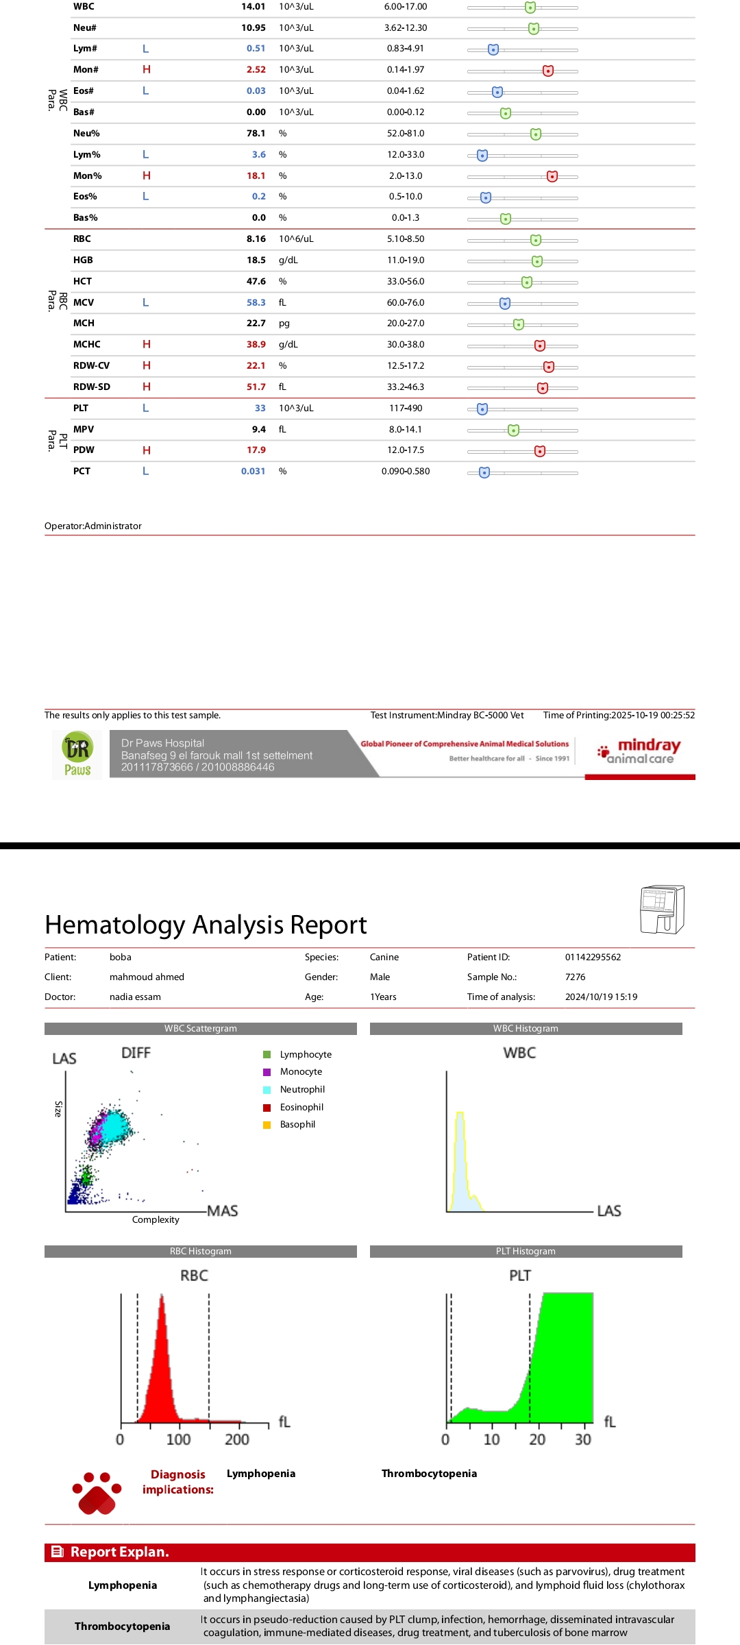
Task: Click the cyan Neutrophil legend swatch
Action: pos(267,1090)
